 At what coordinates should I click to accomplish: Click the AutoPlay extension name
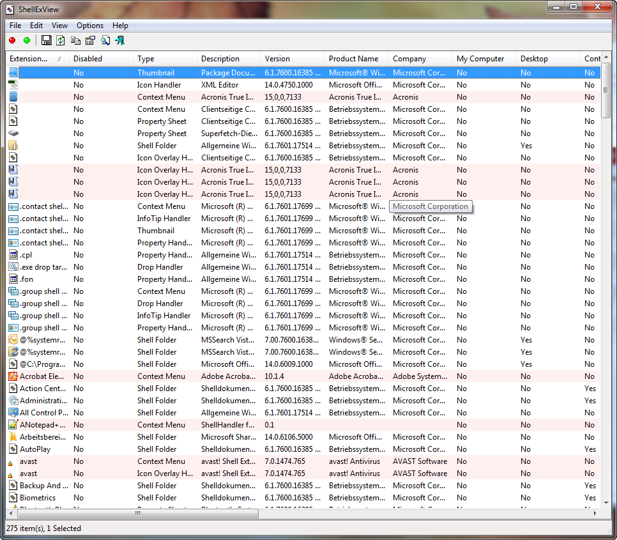tap(35, 449)
